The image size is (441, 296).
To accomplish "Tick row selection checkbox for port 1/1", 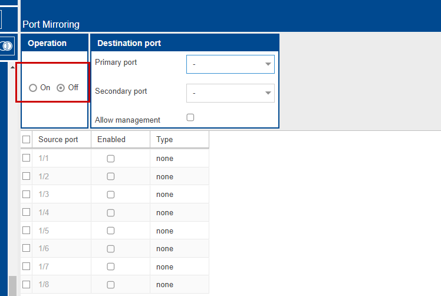I will [26, 158].
